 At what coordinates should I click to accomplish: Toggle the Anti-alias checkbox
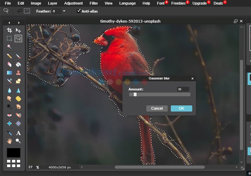(x=79, y=11)
